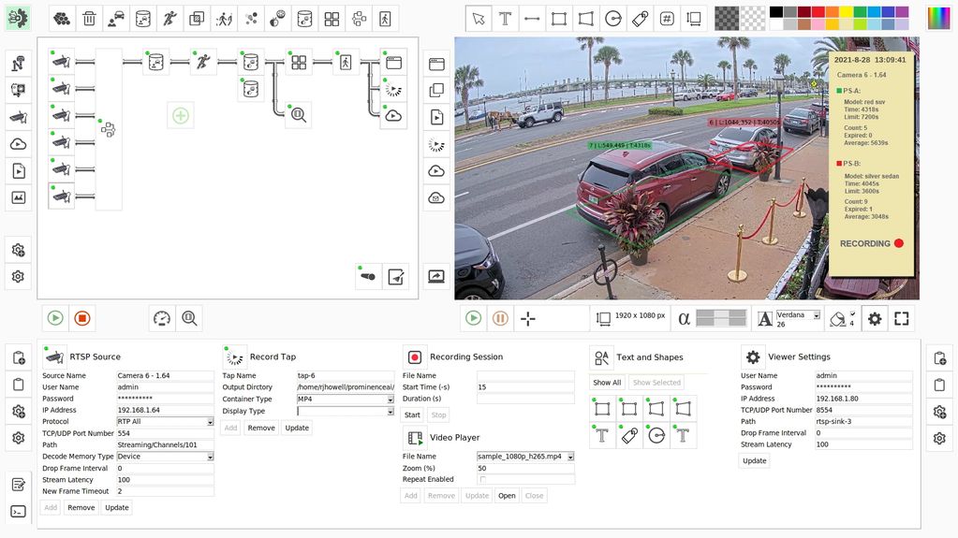Click the orange pause button under viewer
This screenshot has height=538, width=958.
point(500,318)
